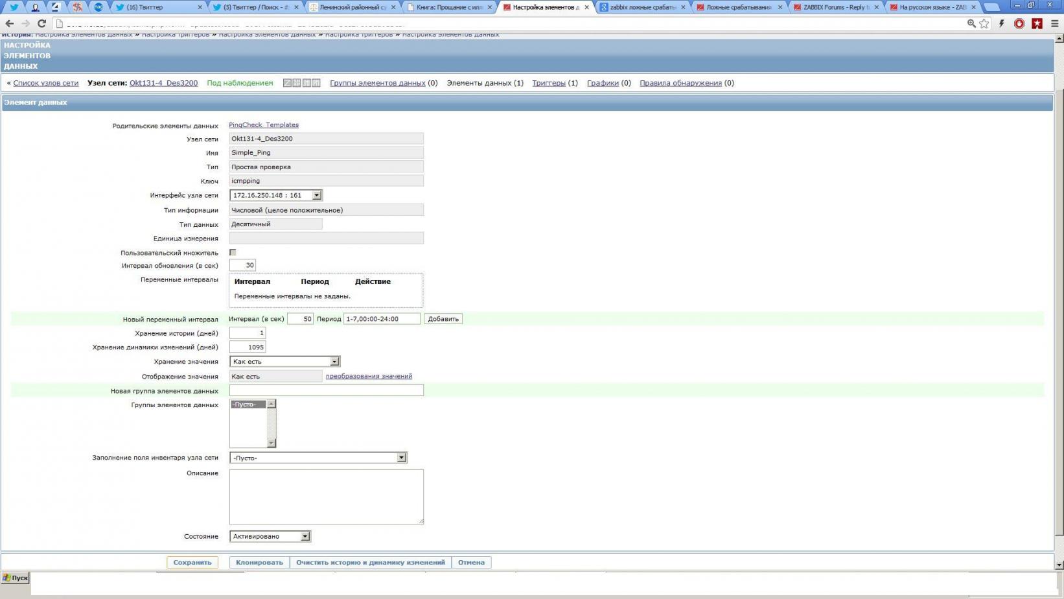Click the Под наблюдением status text
This screenshot has width=1064, height=599.
click(240, 83)
